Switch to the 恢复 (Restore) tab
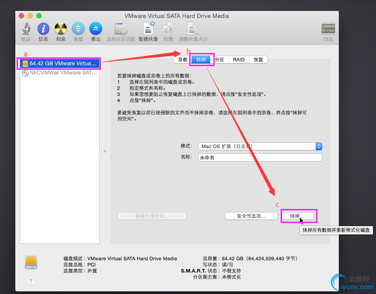The height and width of the screenshot is (294, 376). click(x=258, y=60)
